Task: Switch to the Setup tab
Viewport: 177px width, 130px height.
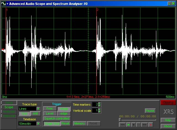Action: click(9, 103)
